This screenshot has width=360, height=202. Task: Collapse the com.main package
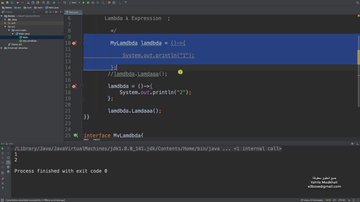(9, 30)
